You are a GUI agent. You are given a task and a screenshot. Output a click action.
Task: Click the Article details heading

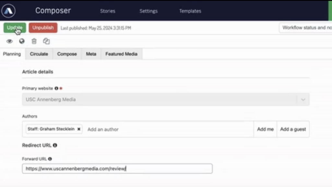pos(38,72)
